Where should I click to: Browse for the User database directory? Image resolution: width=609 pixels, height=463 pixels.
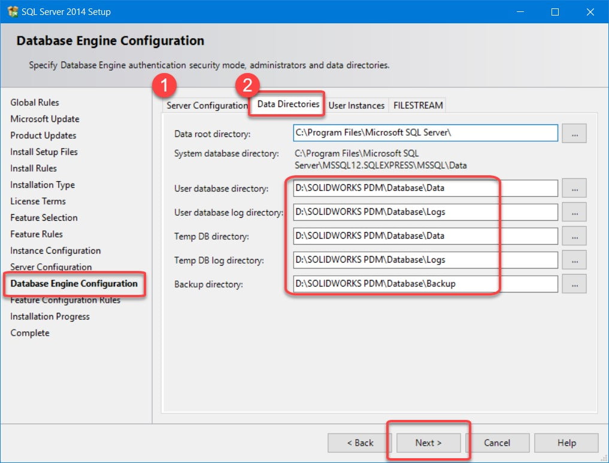[x=574, y=188]
